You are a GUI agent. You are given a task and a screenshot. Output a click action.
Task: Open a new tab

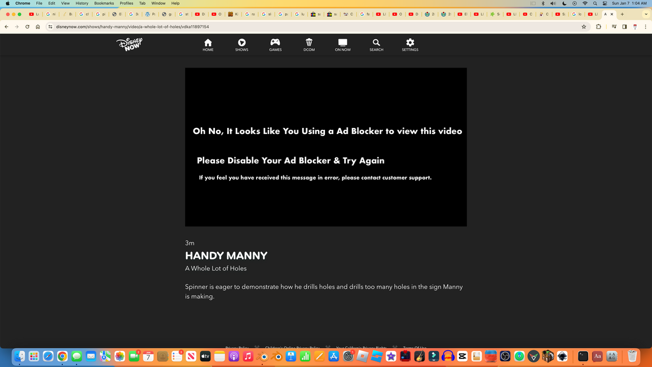tap(622, 14)
